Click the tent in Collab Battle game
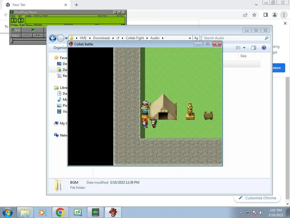The image size is (290, 218). tap(163, 107)
